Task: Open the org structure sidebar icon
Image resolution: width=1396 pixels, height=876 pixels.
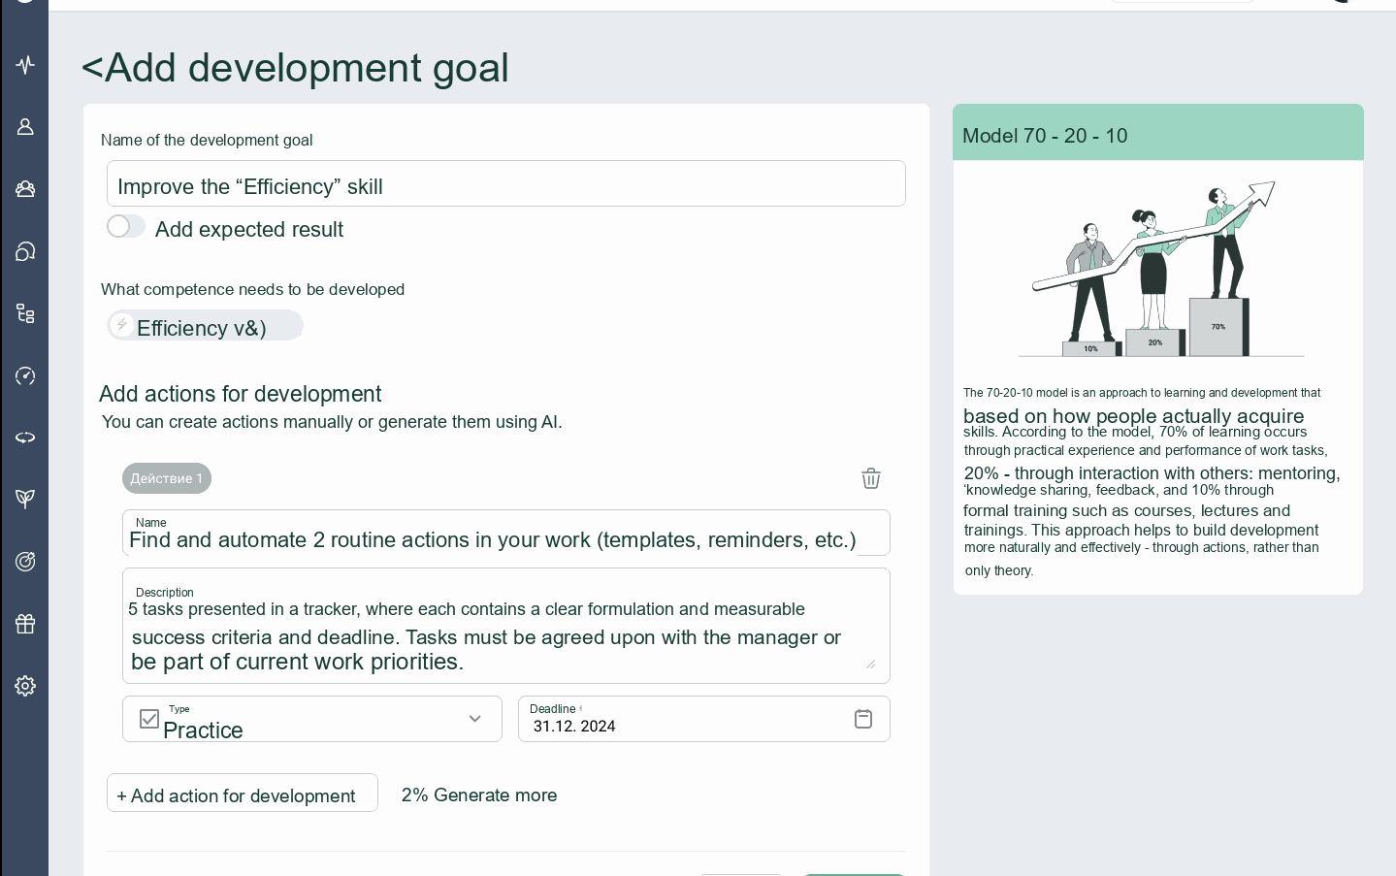Action: [25, 313]
